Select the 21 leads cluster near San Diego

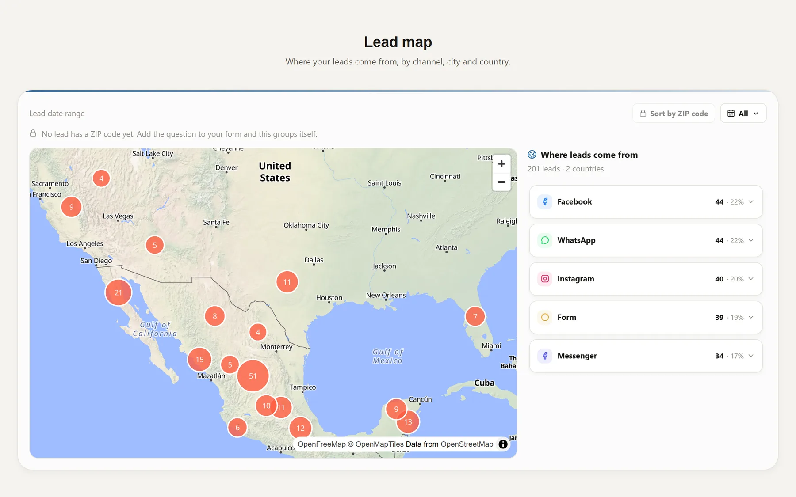(118, 292)
